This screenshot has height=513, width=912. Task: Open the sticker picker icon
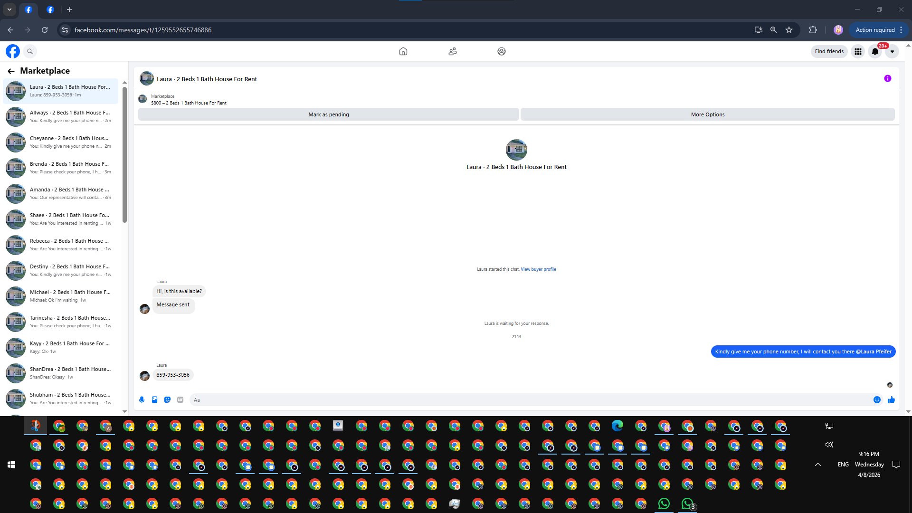[x=167, y=400]
